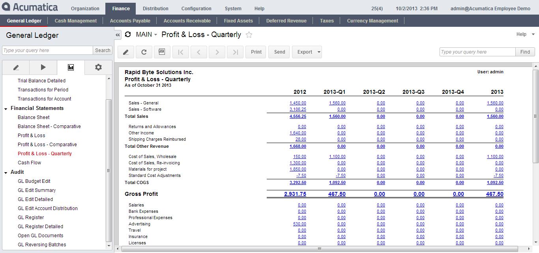Open Advertising 2012 value 530.00
539x253 pixels.
coord(300,224)
